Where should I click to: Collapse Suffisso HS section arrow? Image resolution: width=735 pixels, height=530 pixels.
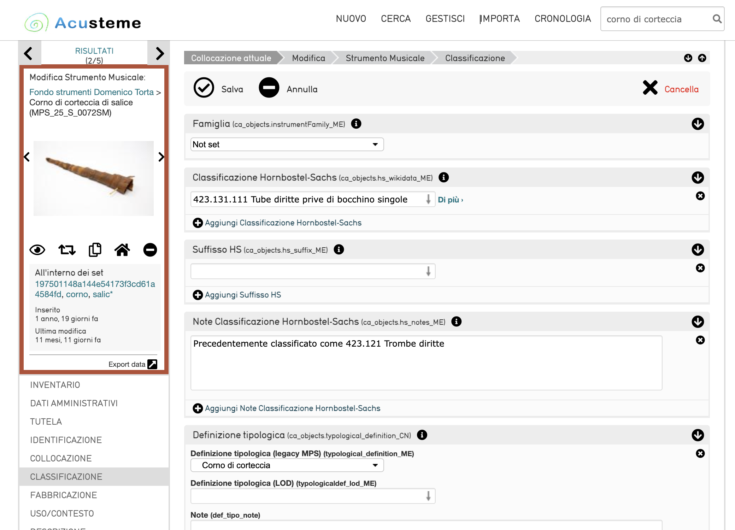(x=698, y=249)
